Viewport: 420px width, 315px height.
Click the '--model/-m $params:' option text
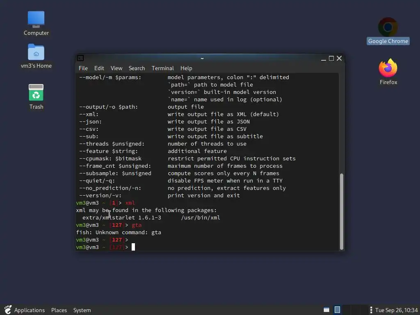(x=110, y=78)
